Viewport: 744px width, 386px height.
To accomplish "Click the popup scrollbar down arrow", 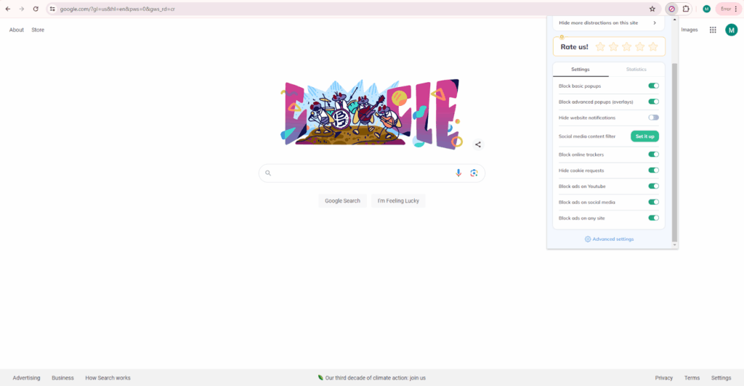I will [674, 245].
